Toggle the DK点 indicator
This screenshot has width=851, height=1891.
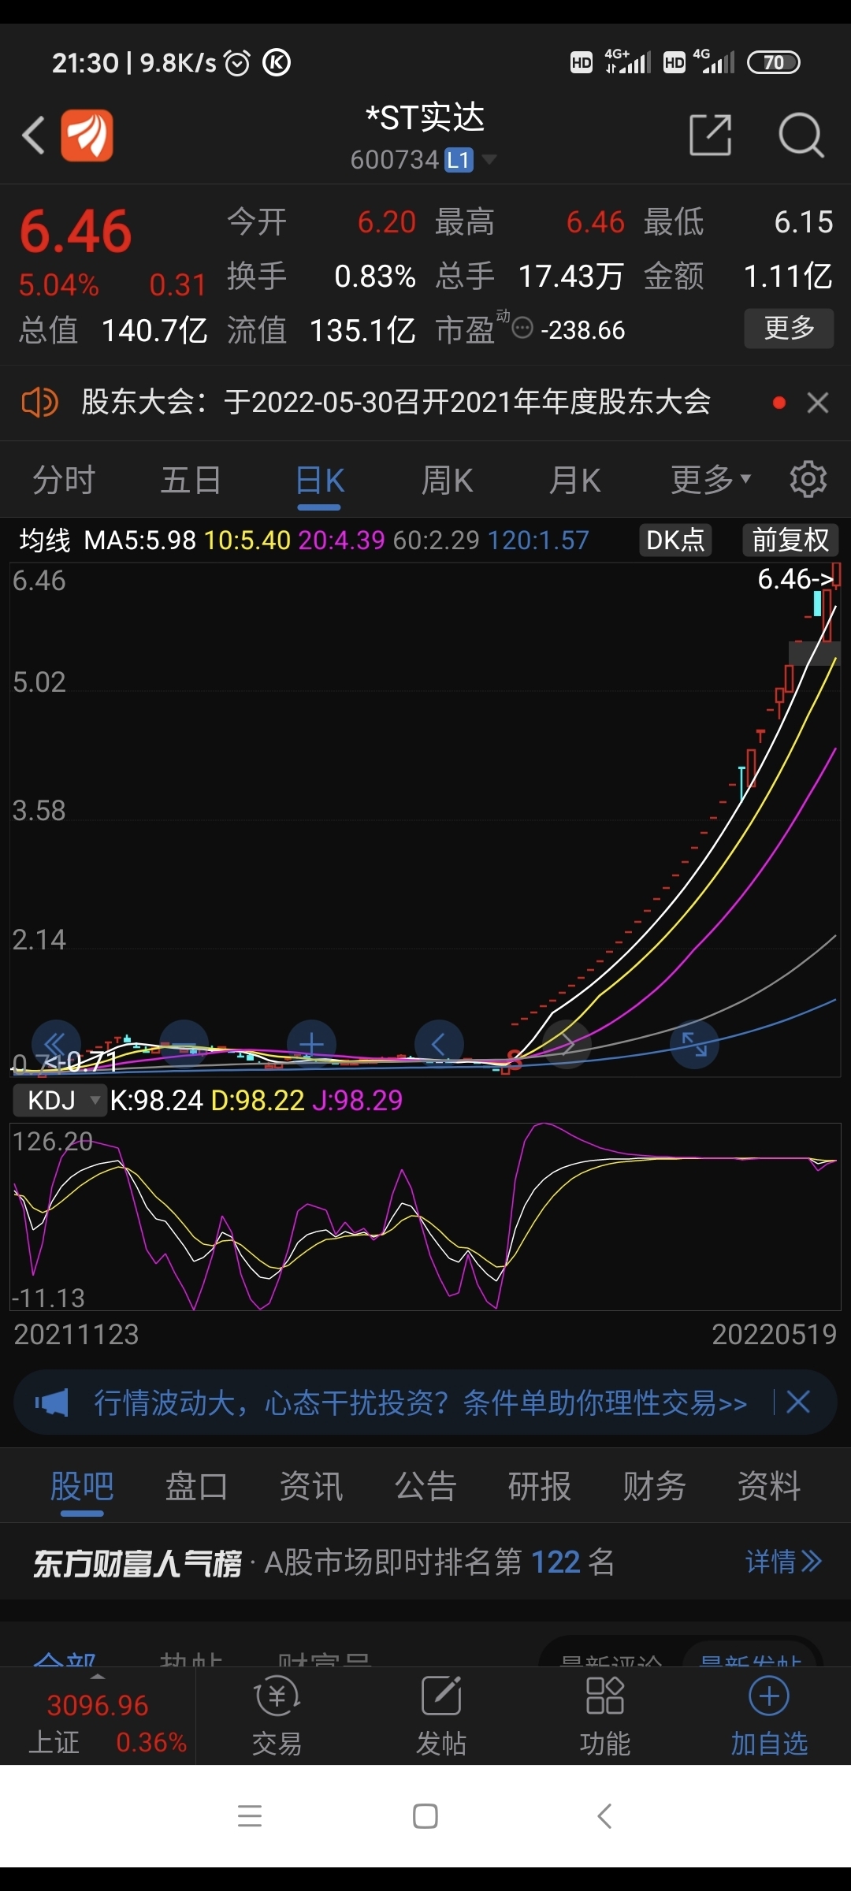click(x=675, y=541)
